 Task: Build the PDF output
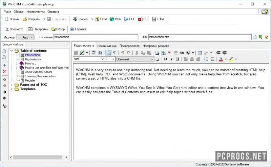pyautogui.click(x=144, y=19)
